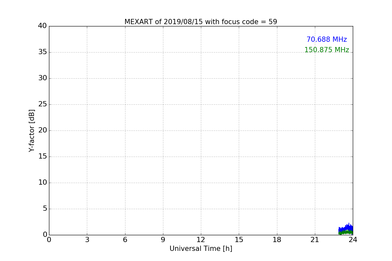Viewport: 392px width, 261px height.
Task: Click the x-axis tick label 15
Action: point(239,240)
